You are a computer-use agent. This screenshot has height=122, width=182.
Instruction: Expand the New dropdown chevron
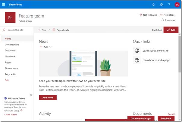(49, 30)
